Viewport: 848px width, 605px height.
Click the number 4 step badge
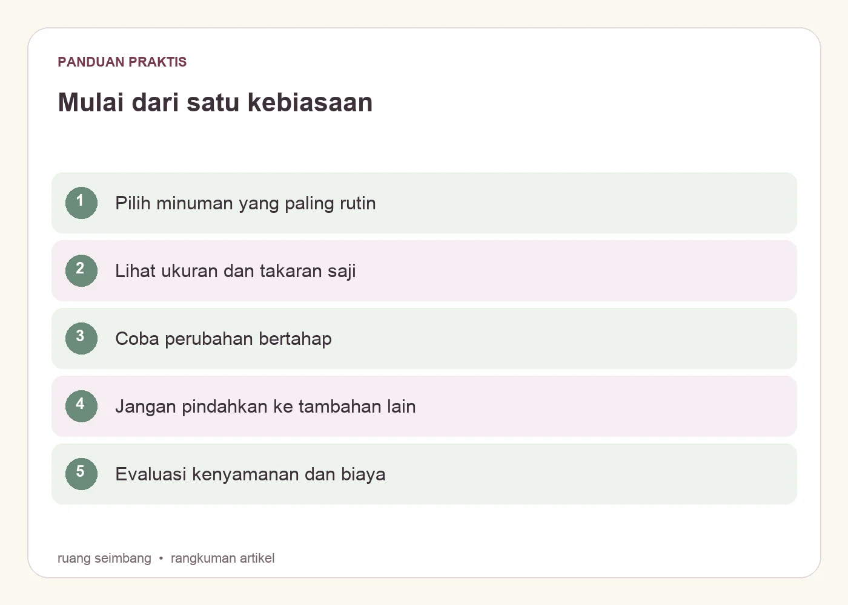pos(81,406)
